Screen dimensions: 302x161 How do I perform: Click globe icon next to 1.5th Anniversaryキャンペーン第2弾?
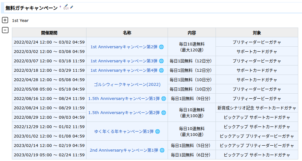tap(164, 112)
